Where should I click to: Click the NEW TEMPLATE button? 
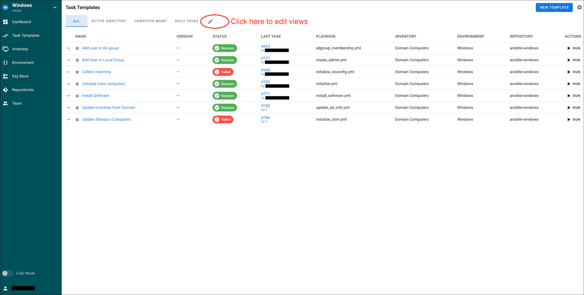[554, 7]
